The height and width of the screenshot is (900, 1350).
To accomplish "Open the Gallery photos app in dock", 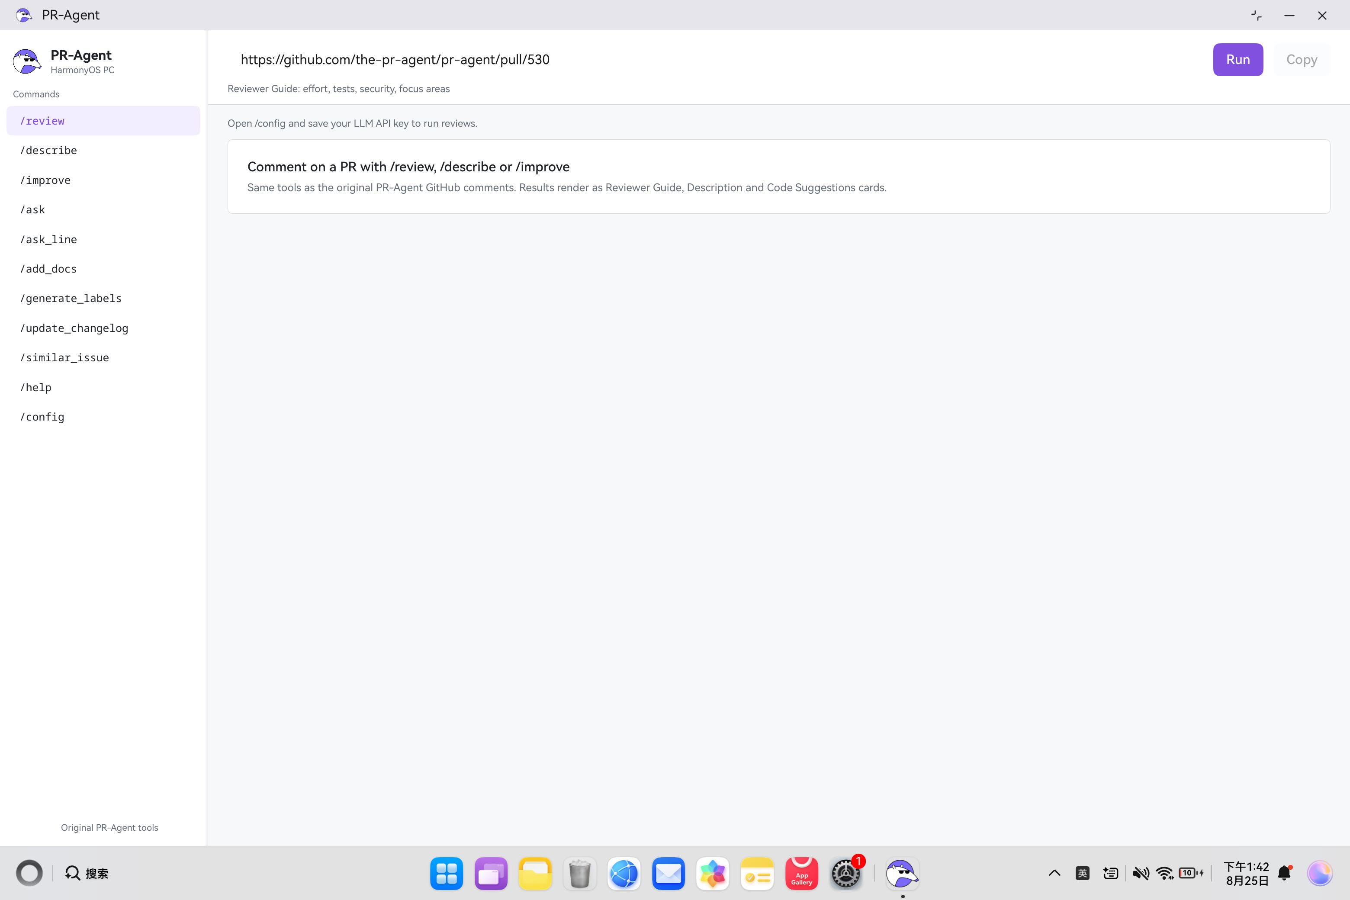I will (x=713, y=874).
